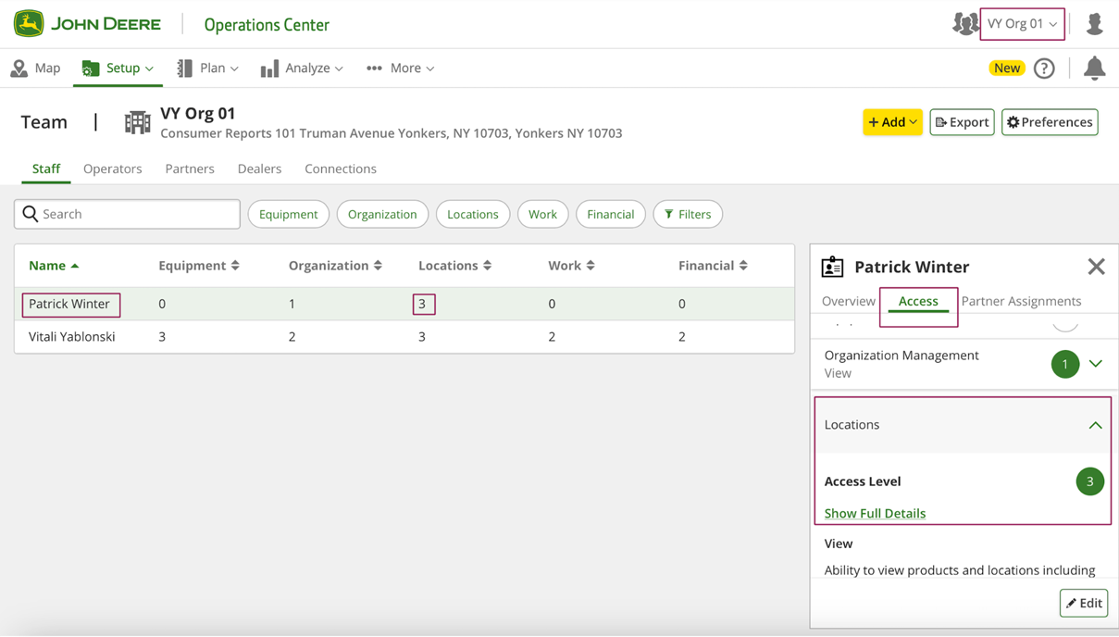
Task: Open the Add dropdown button
Action: [x=892, y=122]
